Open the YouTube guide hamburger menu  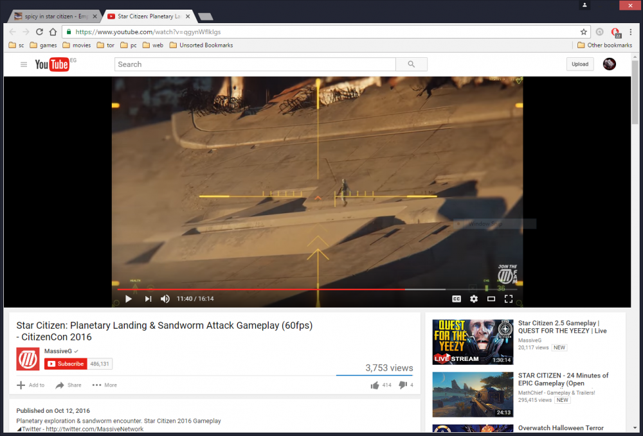[x=24, y=64]
